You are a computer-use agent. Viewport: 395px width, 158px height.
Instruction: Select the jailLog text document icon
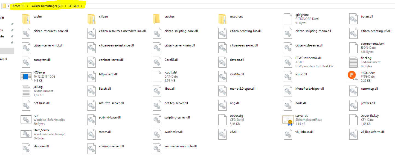pyautogui.click(x=26, y=91)
